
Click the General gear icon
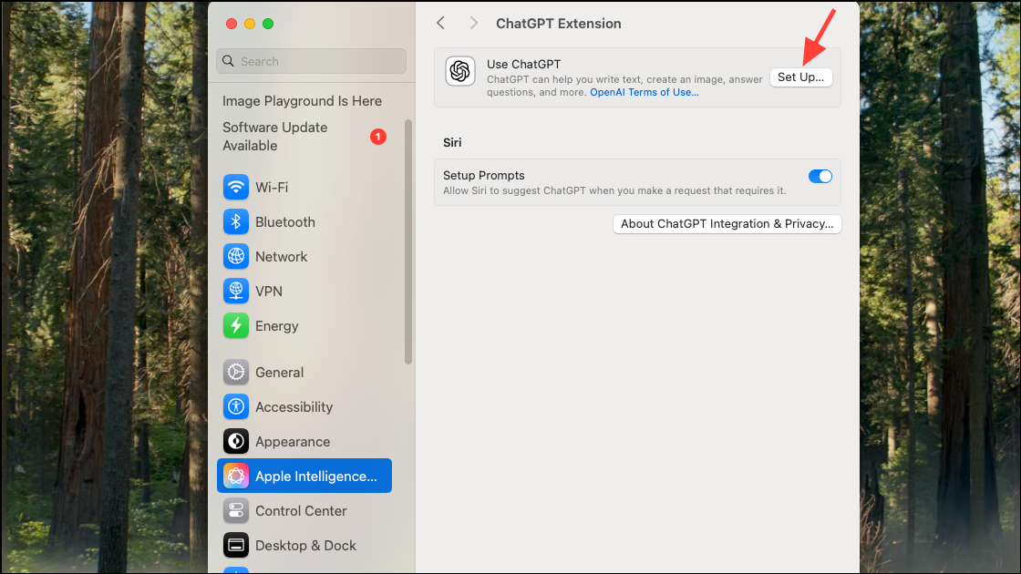(x=236, y=373)
